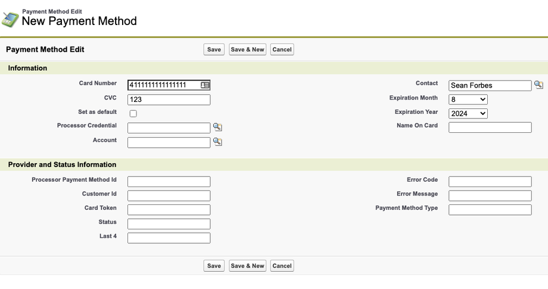Open the Expiration Month dropdown
Screen dimensions: 548x289
468,100
